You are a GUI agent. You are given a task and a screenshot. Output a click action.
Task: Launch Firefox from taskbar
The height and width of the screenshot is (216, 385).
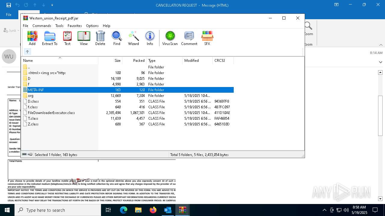153,210
